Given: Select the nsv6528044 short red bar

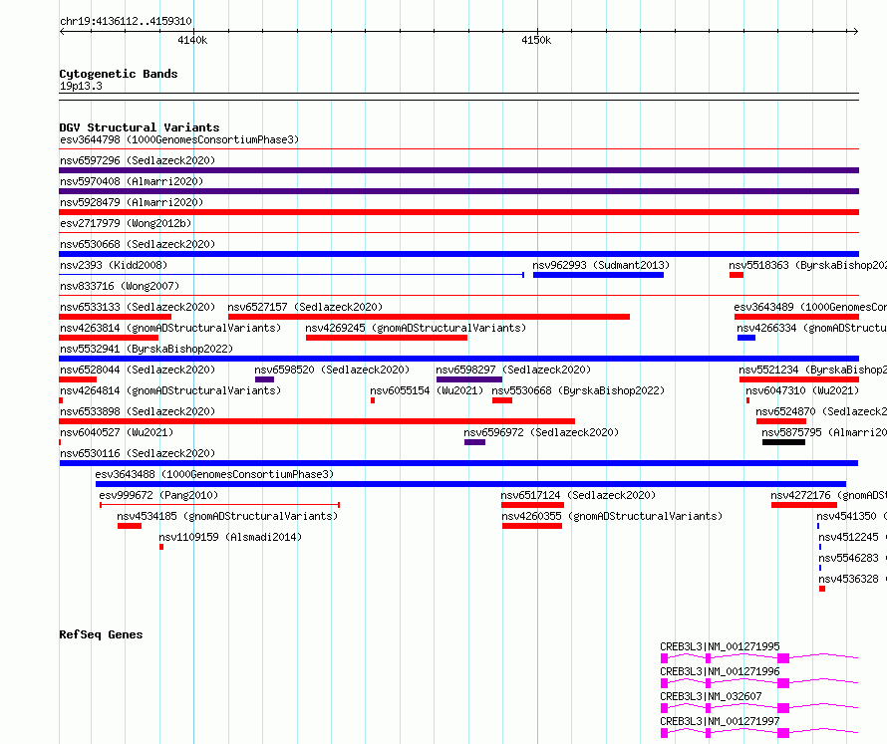Looking at the screenshot, I should (78, 379).
